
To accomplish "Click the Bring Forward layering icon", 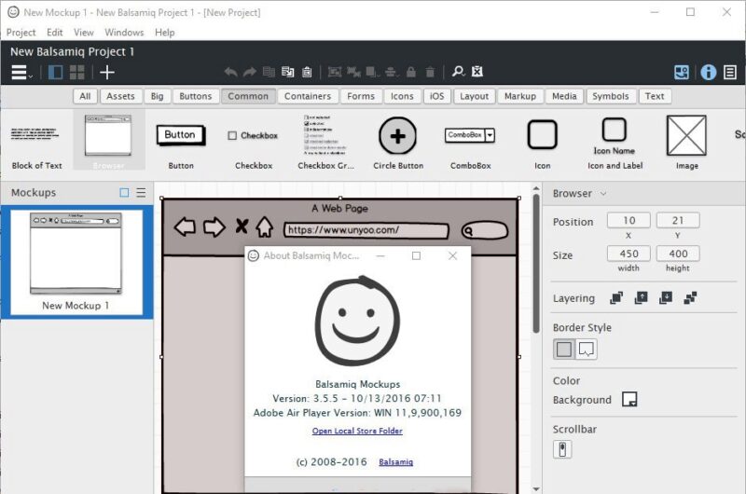I will pos(641,298).
